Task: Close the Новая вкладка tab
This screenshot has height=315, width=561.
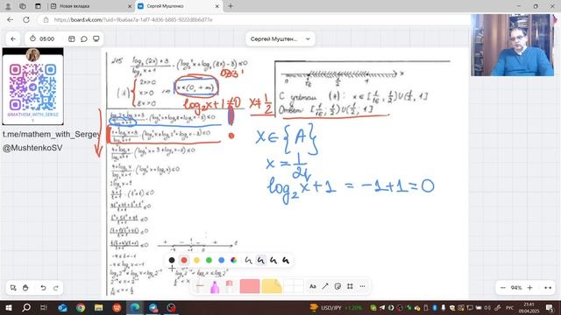Action: [x=130, y=6]
